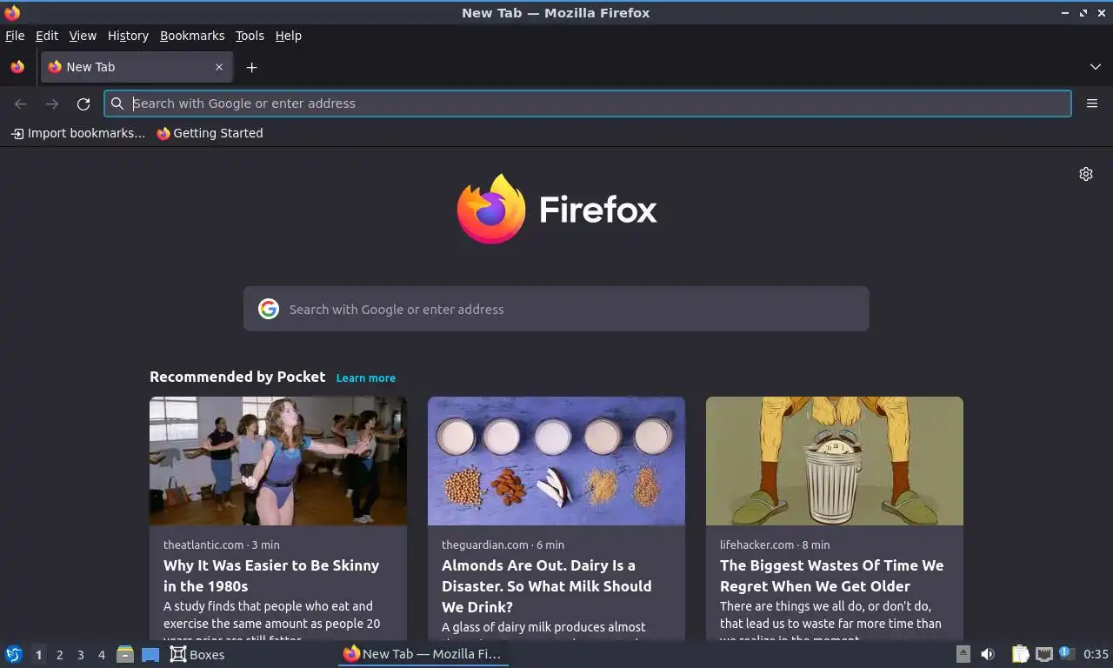This screenshot has height=668, width=1113.
Task: Open the Help menu
Action: (289, 36)
